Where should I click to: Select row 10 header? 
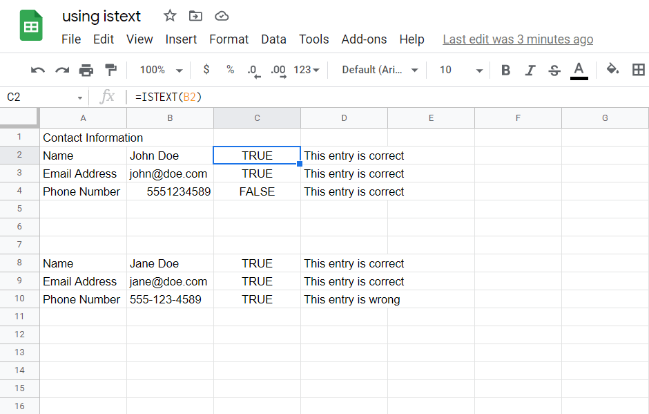click(x=19, y=299)
